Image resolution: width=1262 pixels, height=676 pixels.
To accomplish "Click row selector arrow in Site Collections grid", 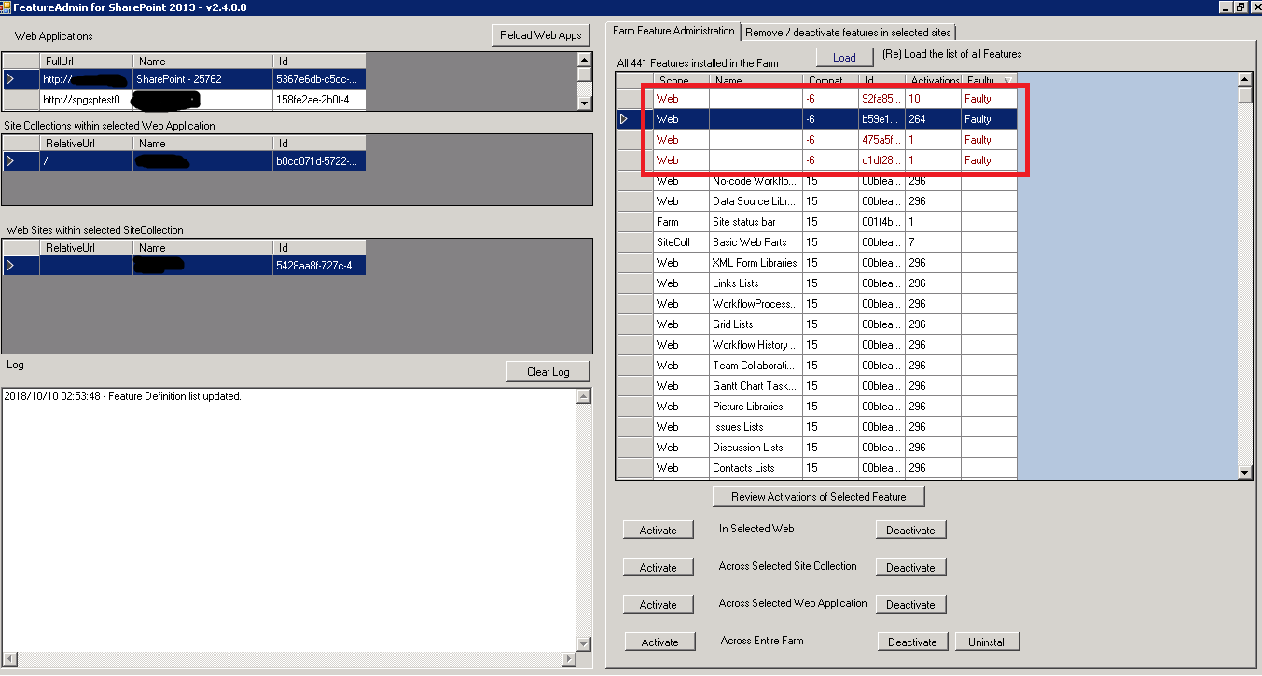I will click(x=10, y=161).
